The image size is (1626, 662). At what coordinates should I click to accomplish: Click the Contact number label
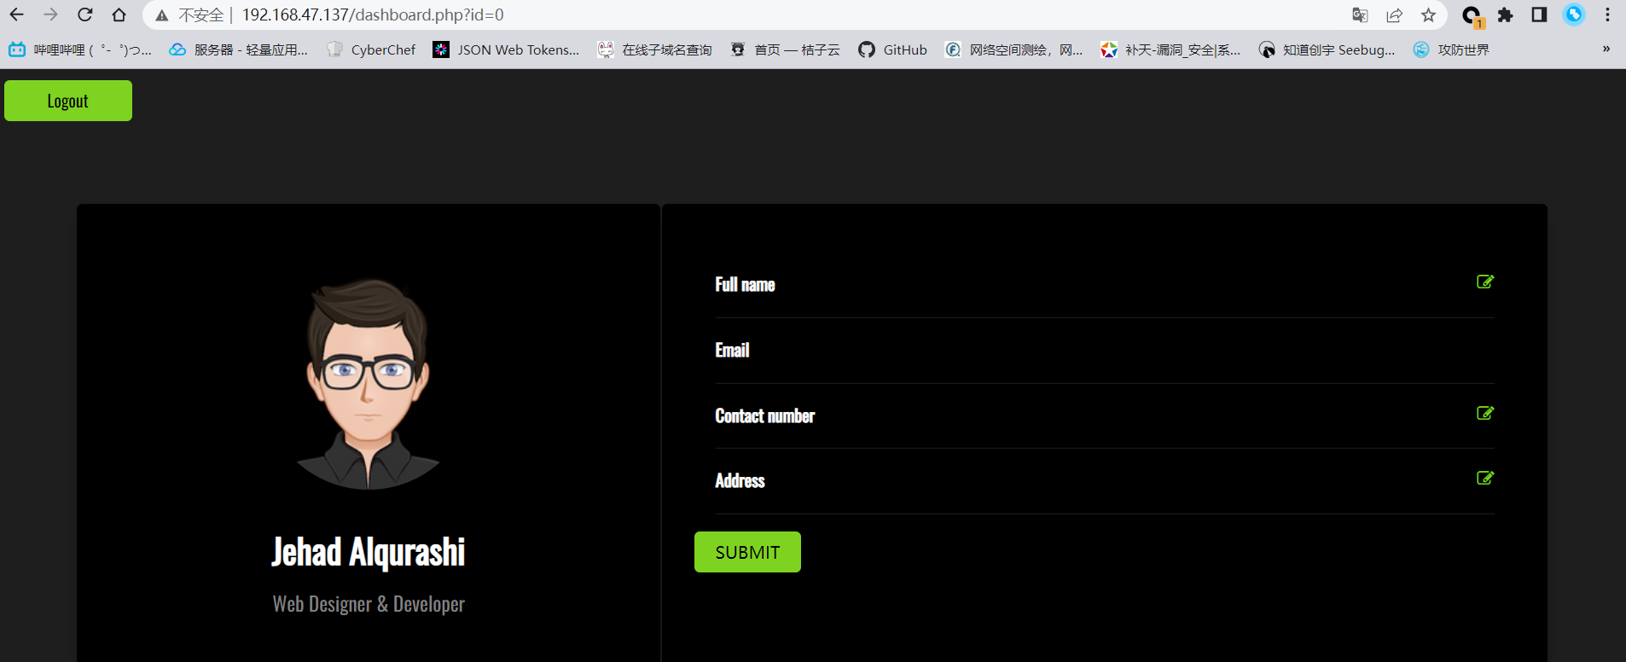pos(764,415)
